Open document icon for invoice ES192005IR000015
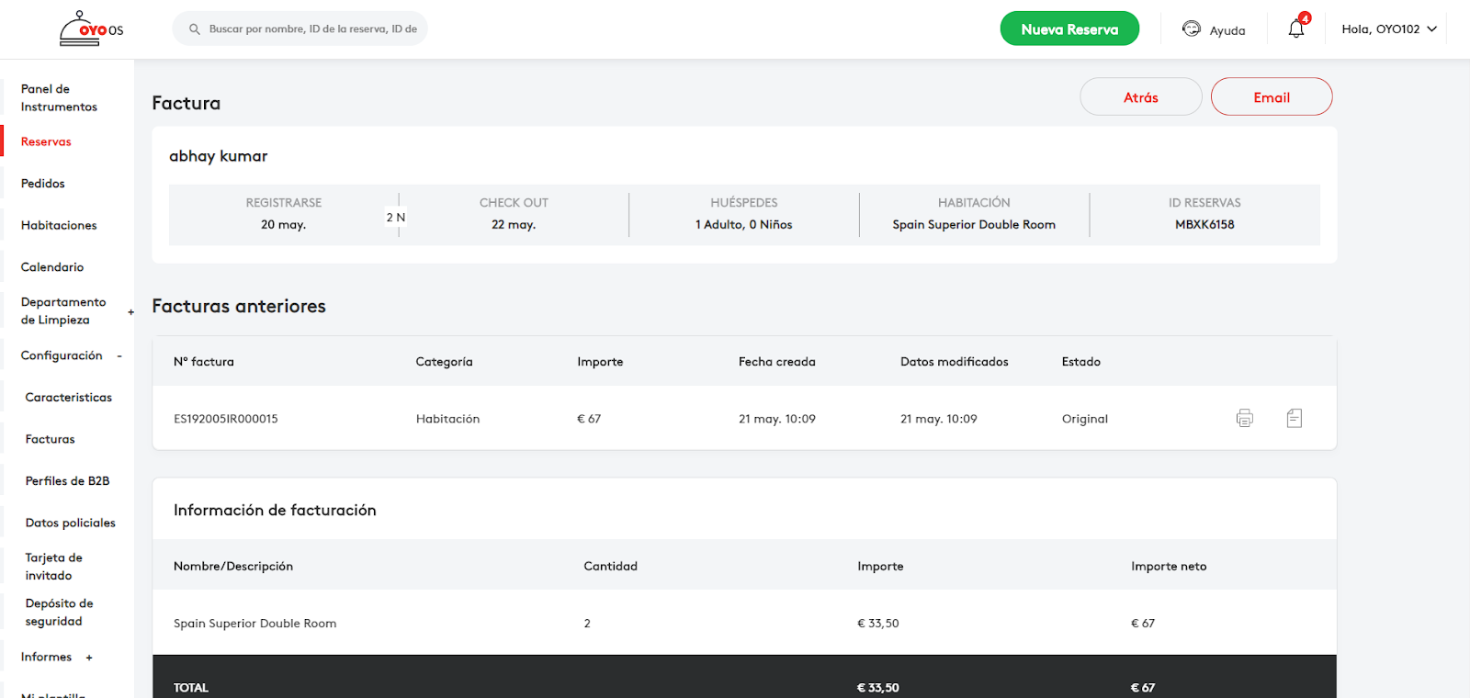This screenshot has width=1470, height=698. [1295, 419]
